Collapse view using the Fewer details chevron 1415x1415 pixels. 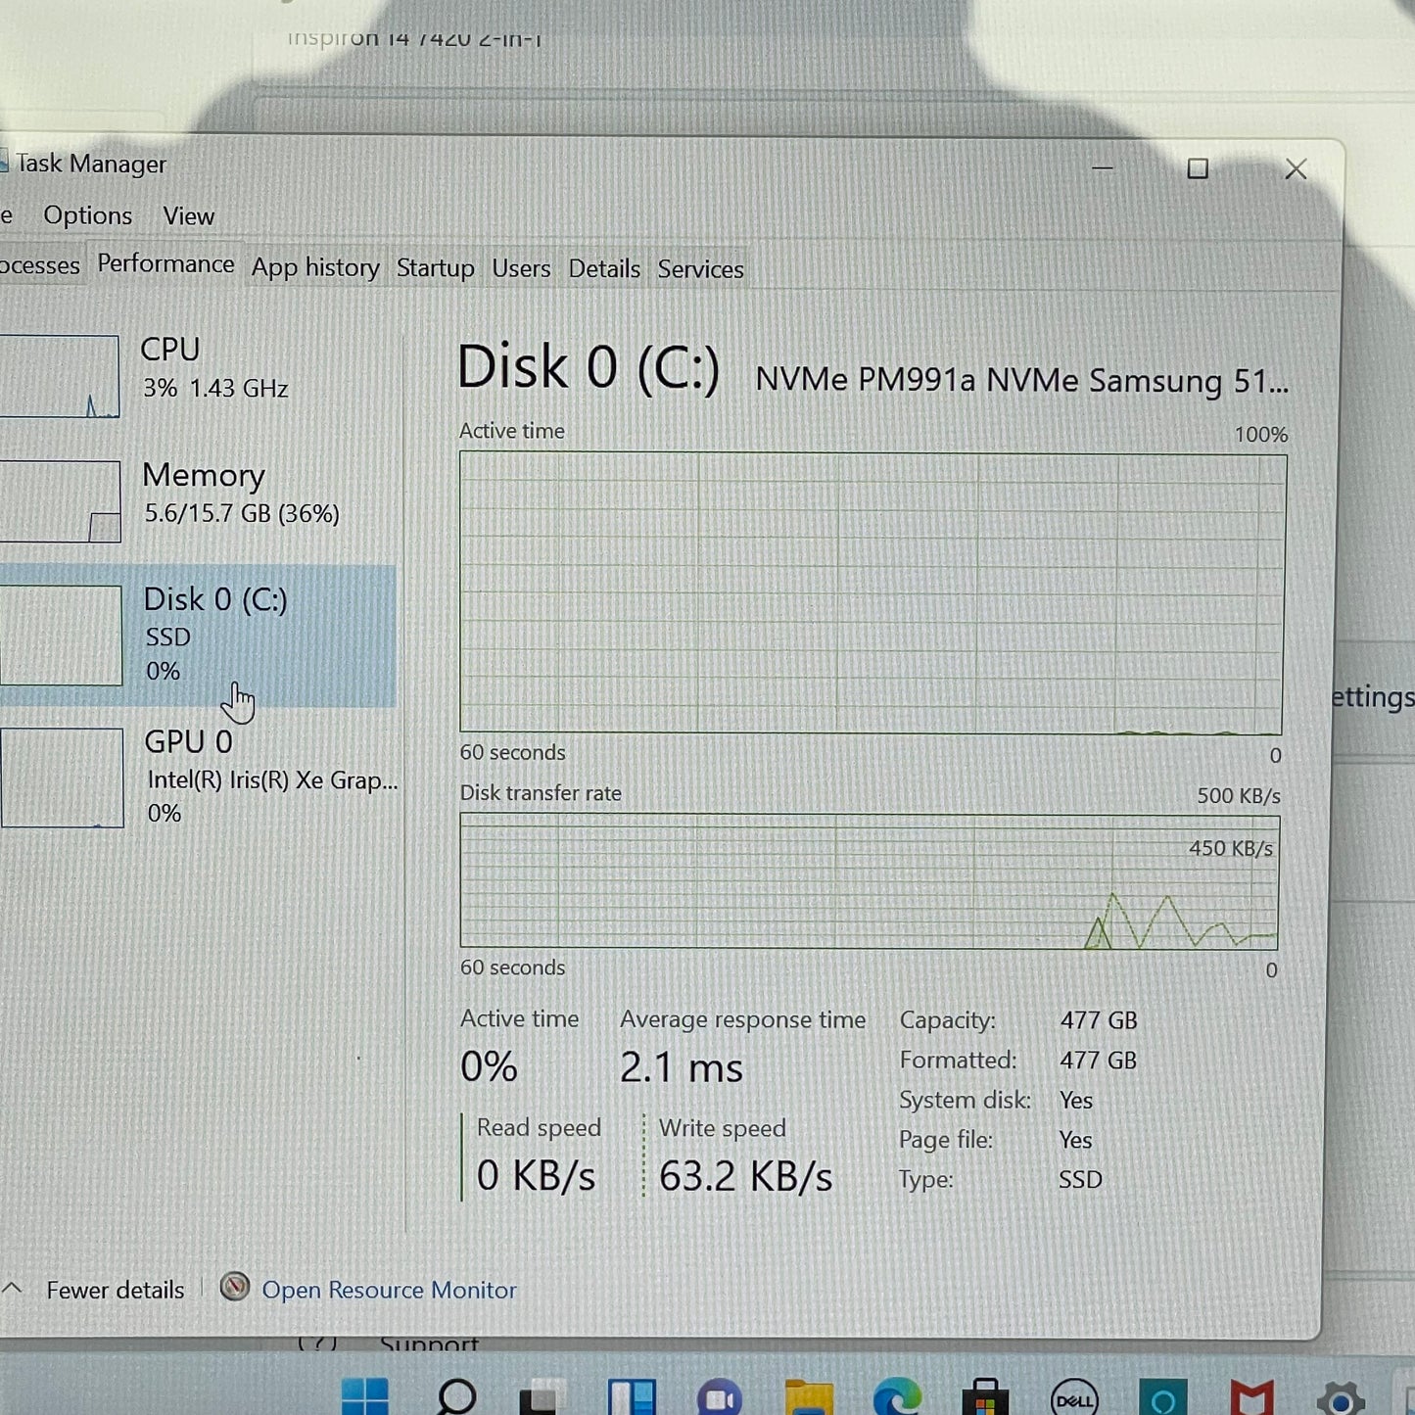point(14,1289)
